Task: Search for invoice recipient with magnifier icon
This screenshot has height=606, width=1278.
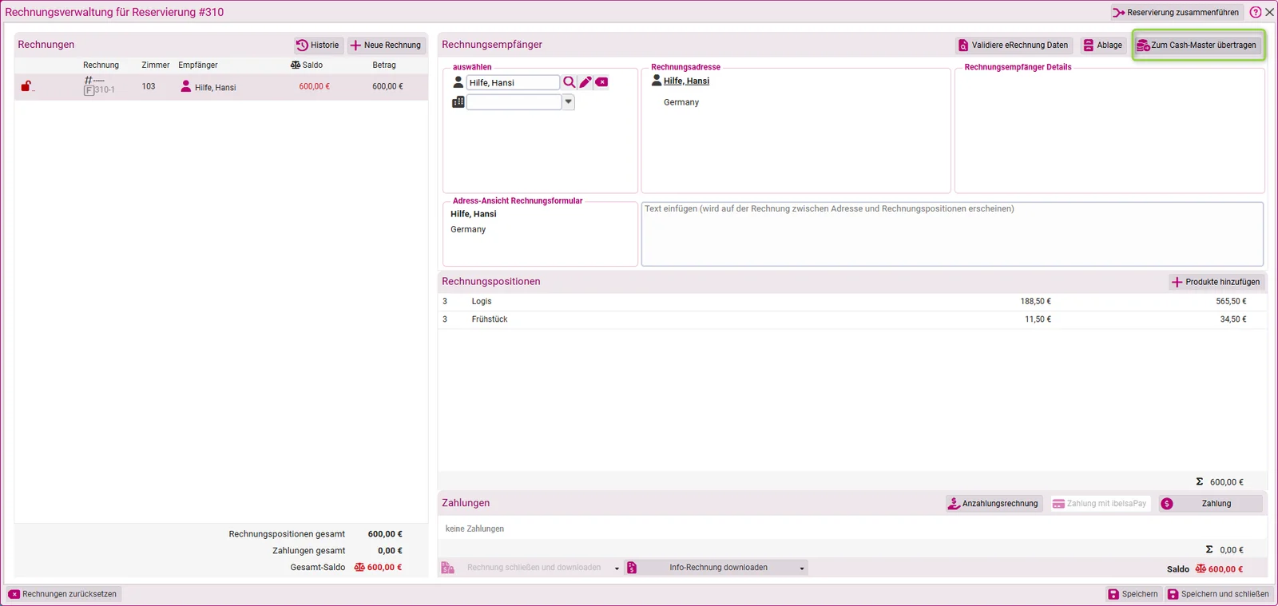Action: tap(570, 82)
